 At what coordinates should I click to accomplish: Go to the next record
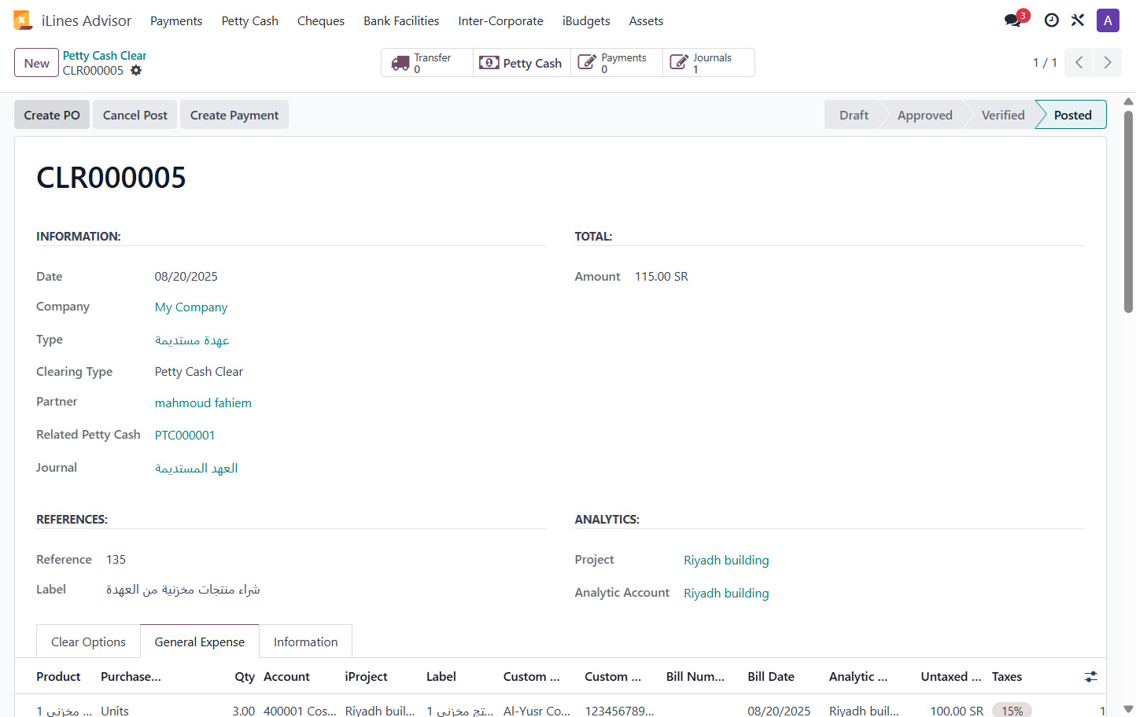coord(1108,63)
